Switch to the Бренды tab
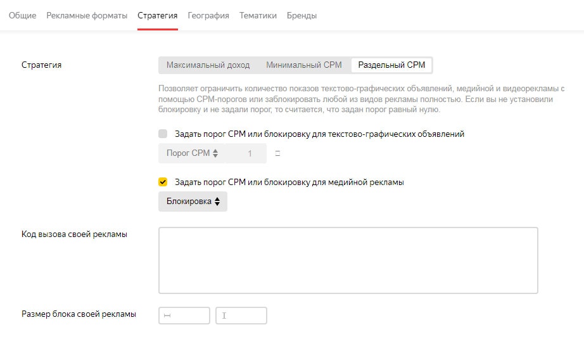The width and height of the screenshot is (584, 346). [302, 15]
